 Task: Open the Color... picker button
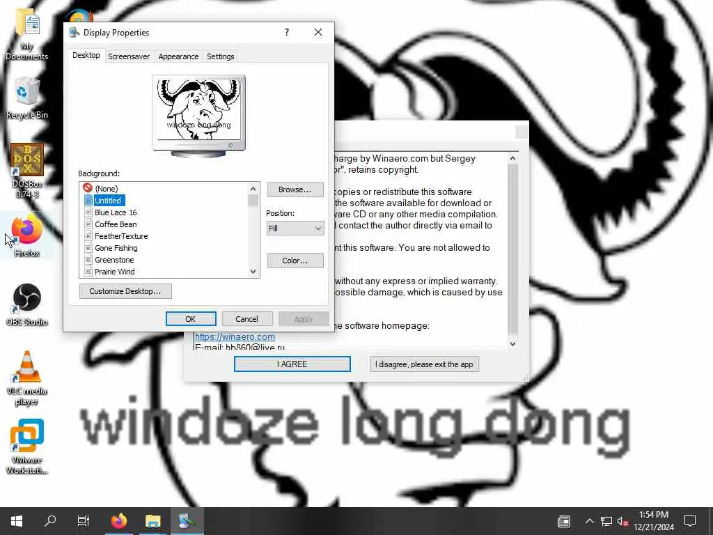(x=295, y=261)
